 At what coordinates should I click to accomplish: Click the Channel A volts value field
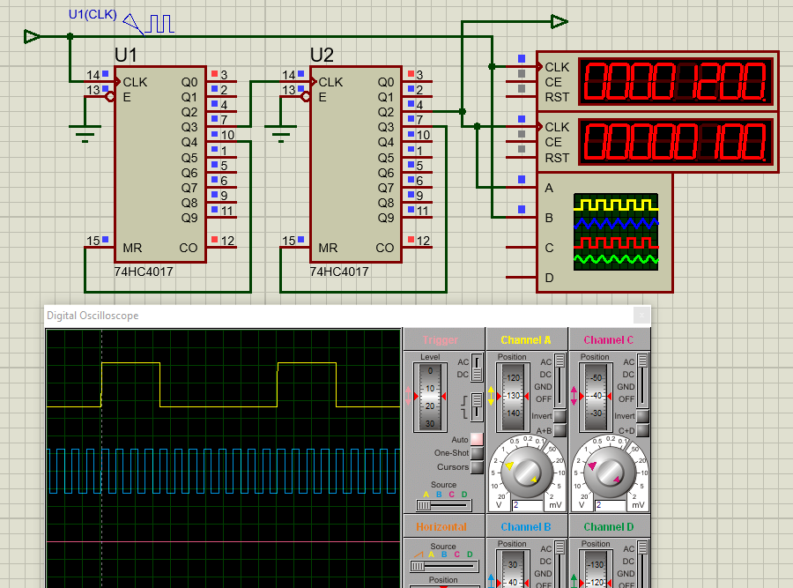pos(528,505)
